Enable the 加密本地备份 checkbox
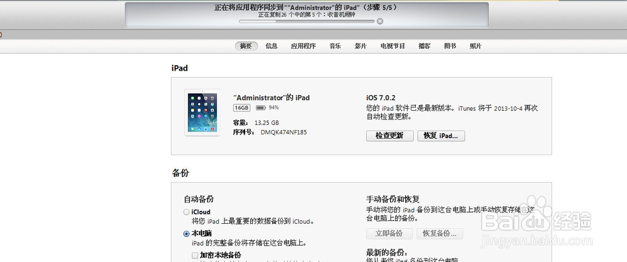The height and width of the screenshot is (262, 627). coord(195,255)
